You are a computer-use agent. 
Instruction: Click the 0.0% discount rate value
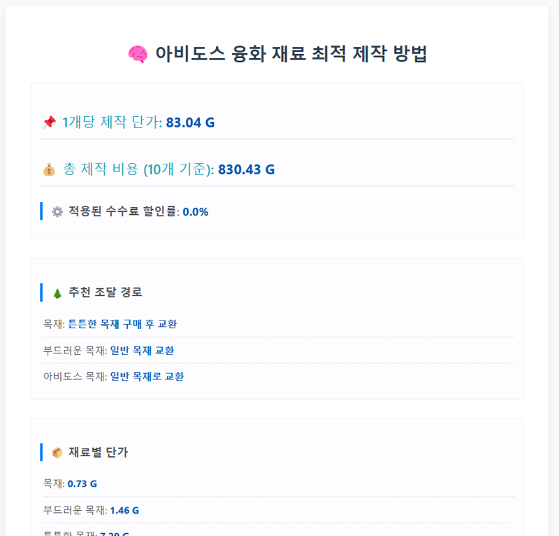pos(196,212)
